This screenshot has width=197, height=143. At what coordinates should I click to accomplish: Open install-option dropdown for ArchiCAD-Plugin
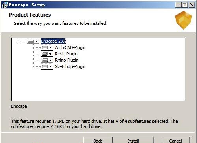(x=47, y=47)
